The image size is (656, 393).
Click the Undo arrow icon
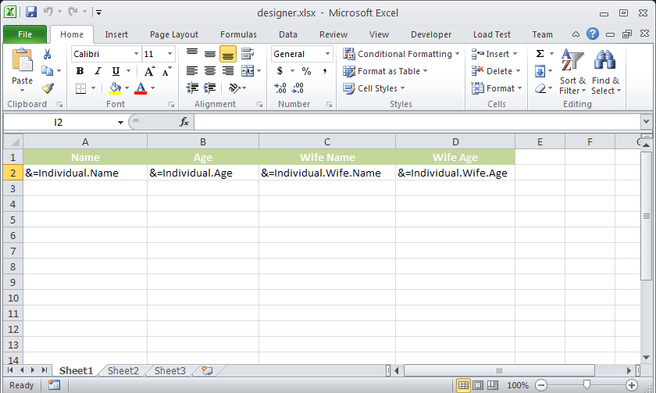click(x=48, y=12)
